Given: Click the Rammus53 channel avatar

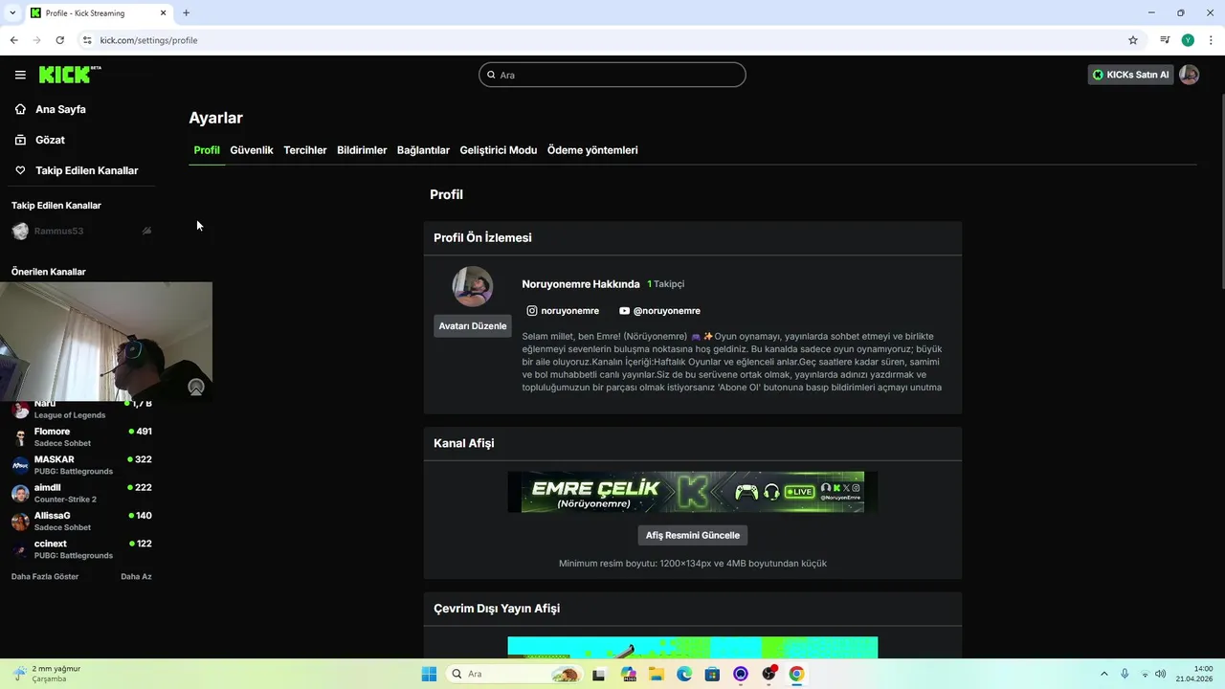Looking at the screenshot, I should click(x=20, y=231).
